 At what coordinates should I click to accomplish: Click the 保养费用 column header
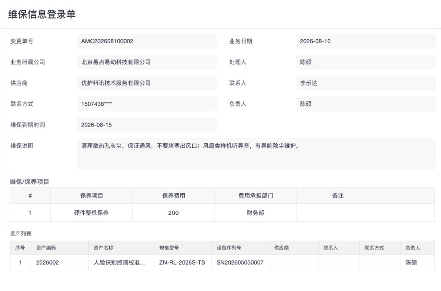tap(173, 196)
